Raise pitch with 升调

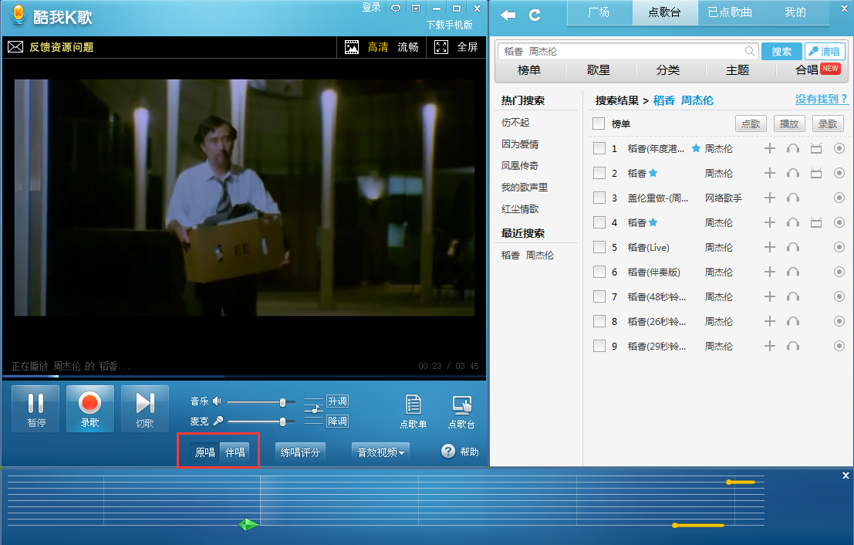pos(337,401)
